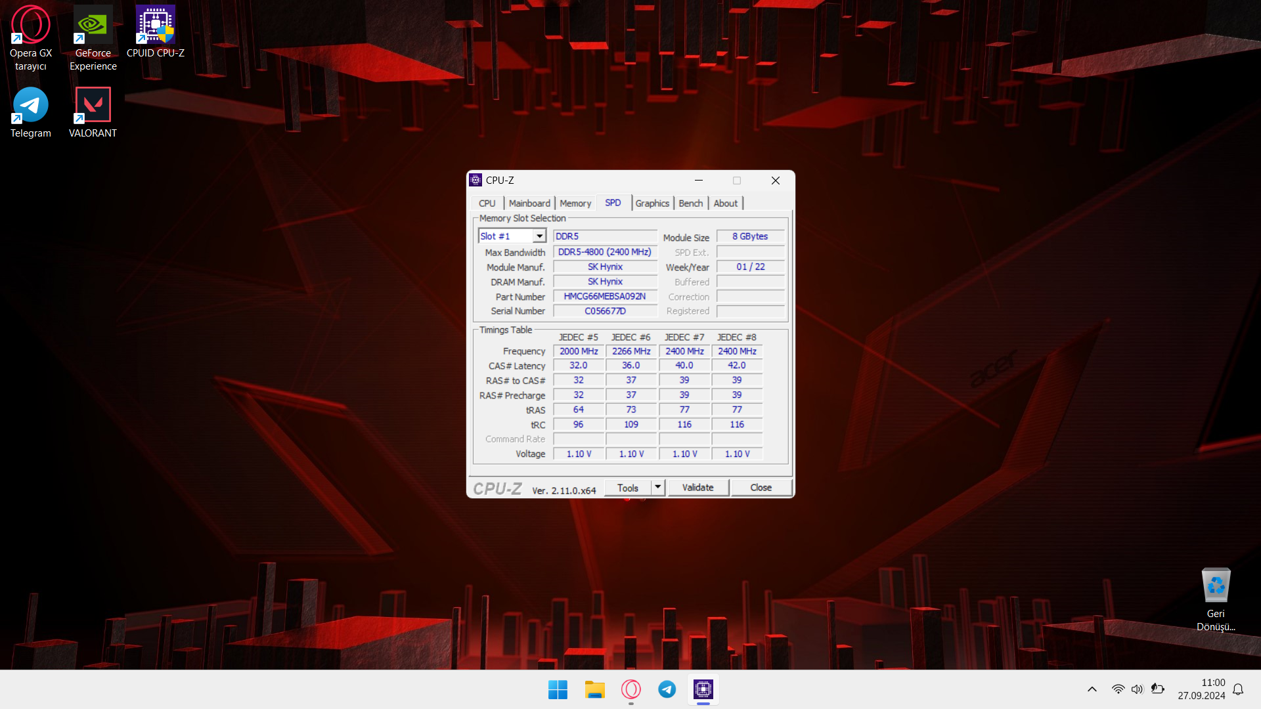Open GeForce Experience desktop icon
The width and height of the screenshot is (1261, 709).
[x=93, y=26]
